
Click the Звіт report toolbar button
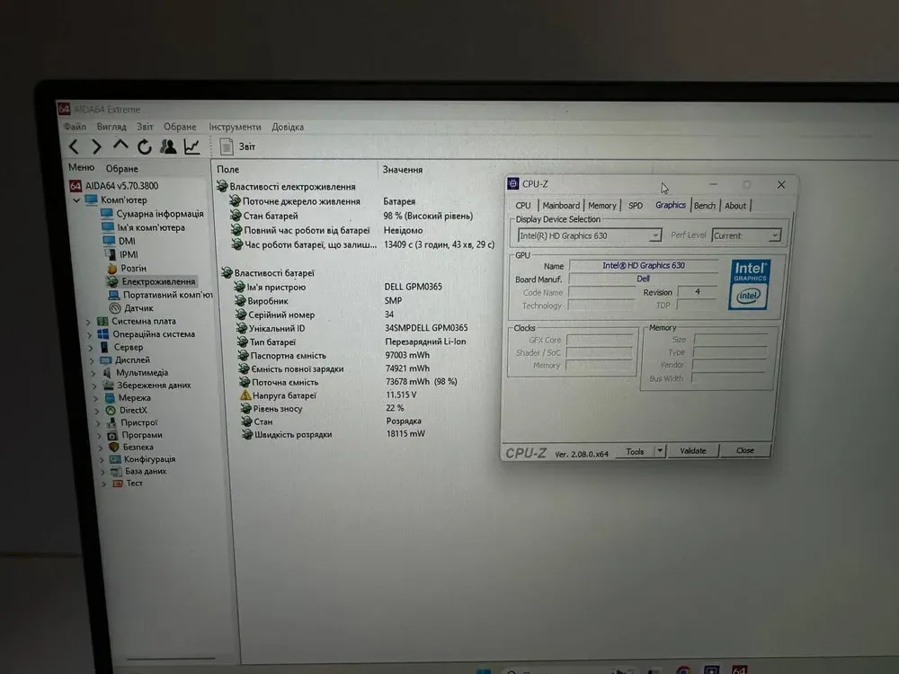[x=238, y=147]
